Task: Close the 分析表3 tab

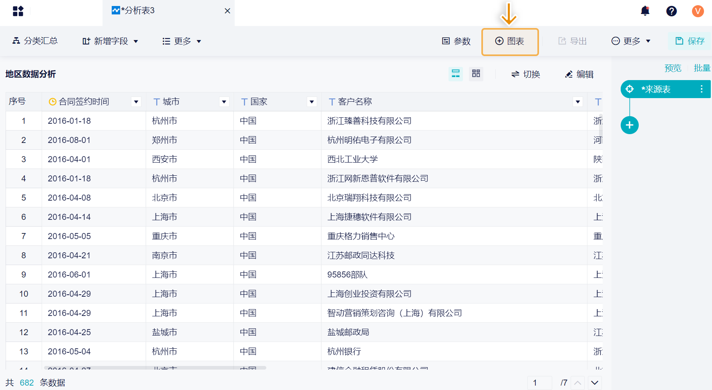Action: click(227, 11)
